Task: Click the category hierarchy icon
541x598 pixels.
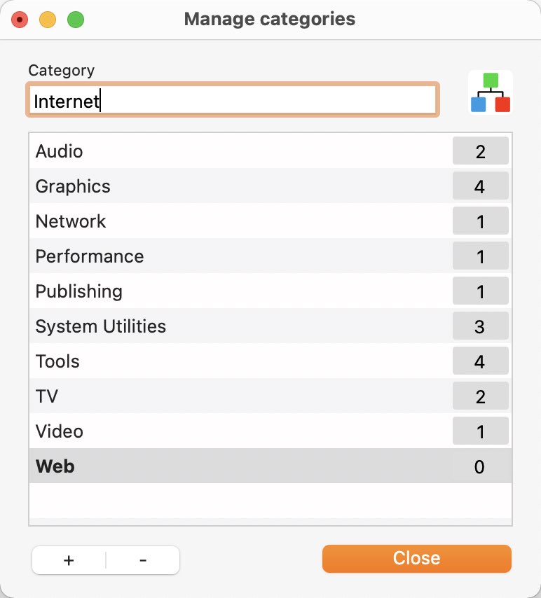Action: 491,92
